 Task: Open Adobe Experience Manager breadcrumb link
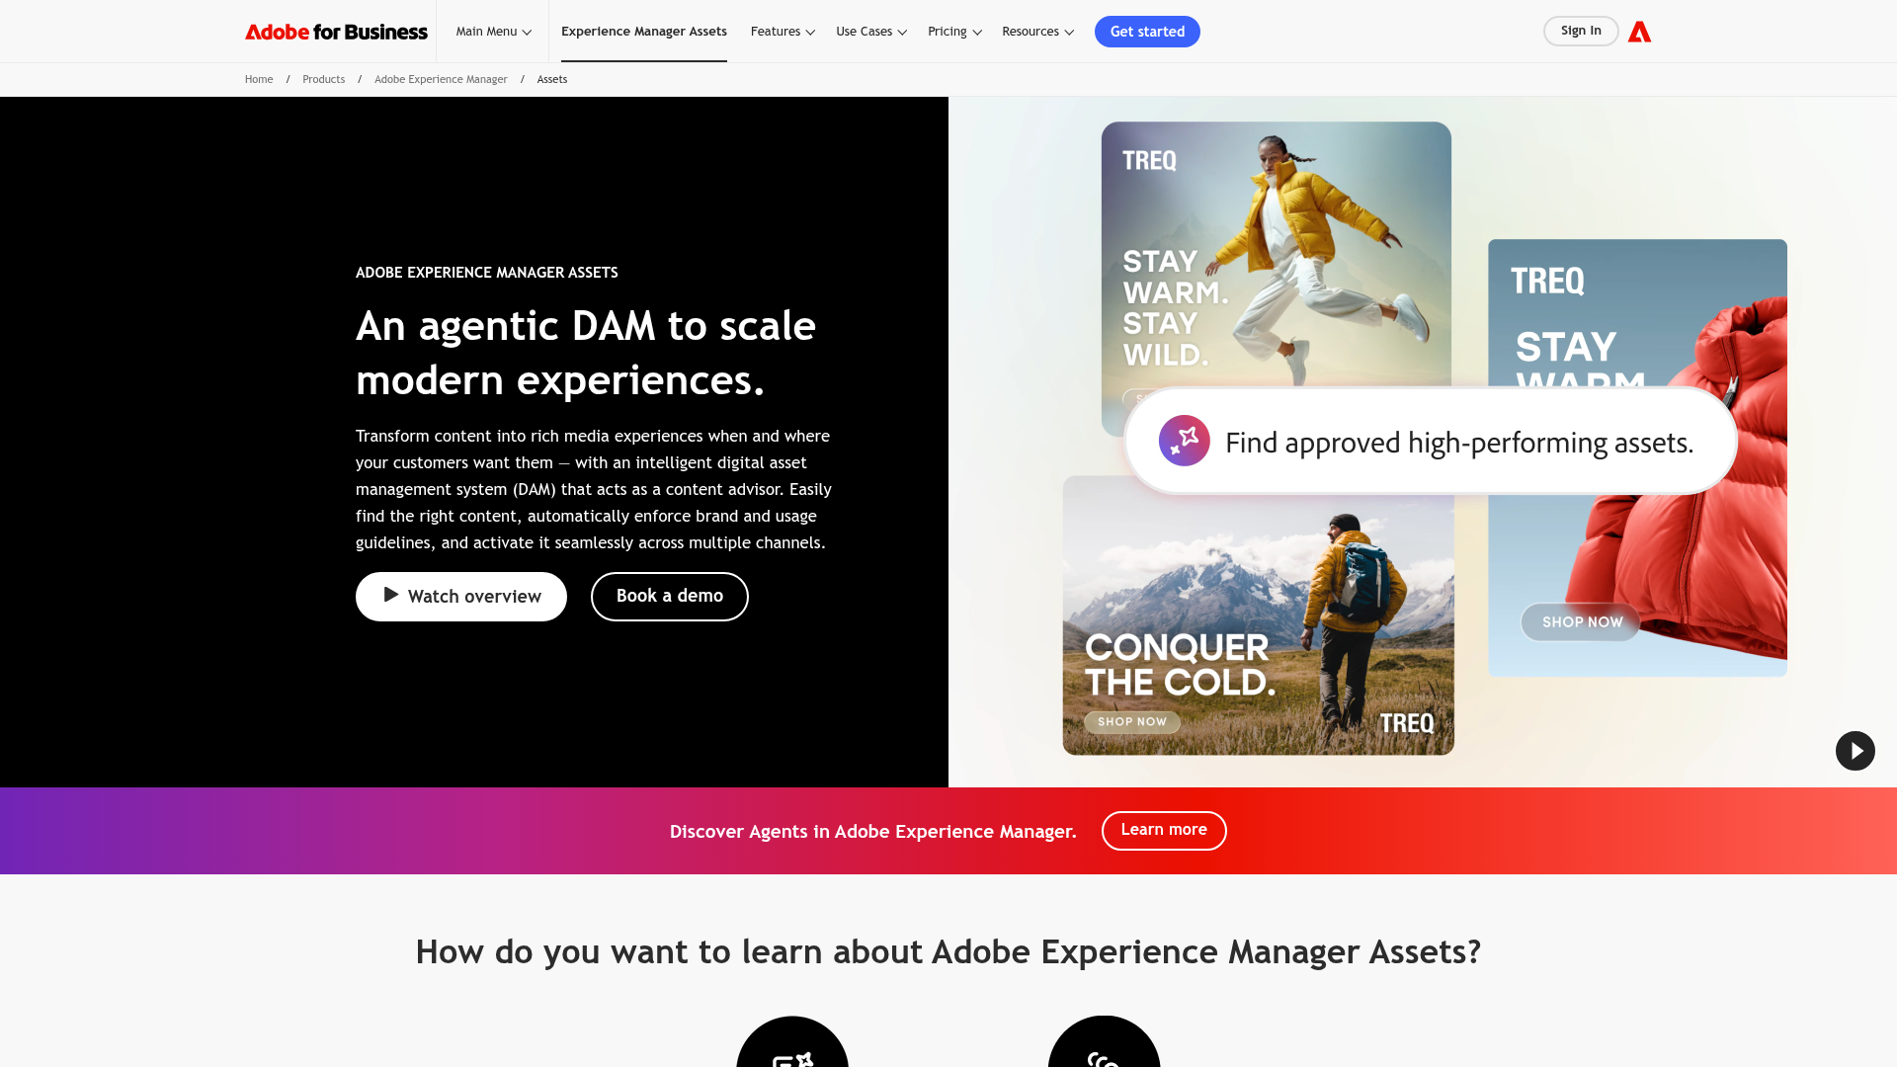[x=441, y=79]
